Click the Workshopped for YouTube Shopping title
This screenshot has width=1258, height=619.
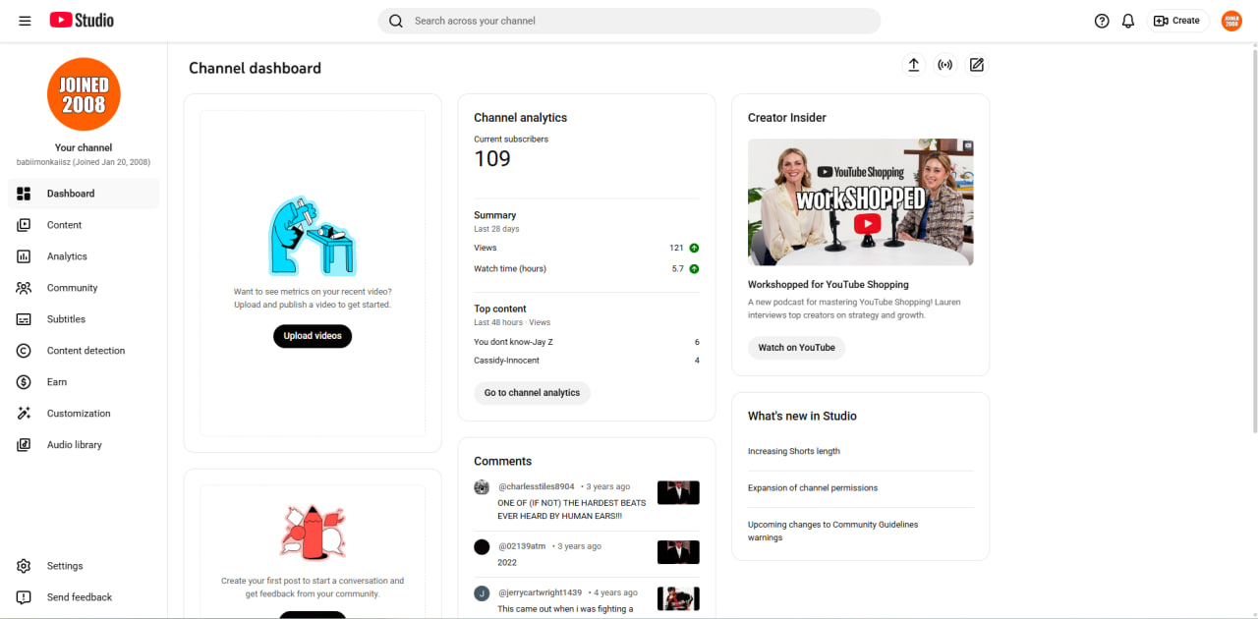[829, 285]
